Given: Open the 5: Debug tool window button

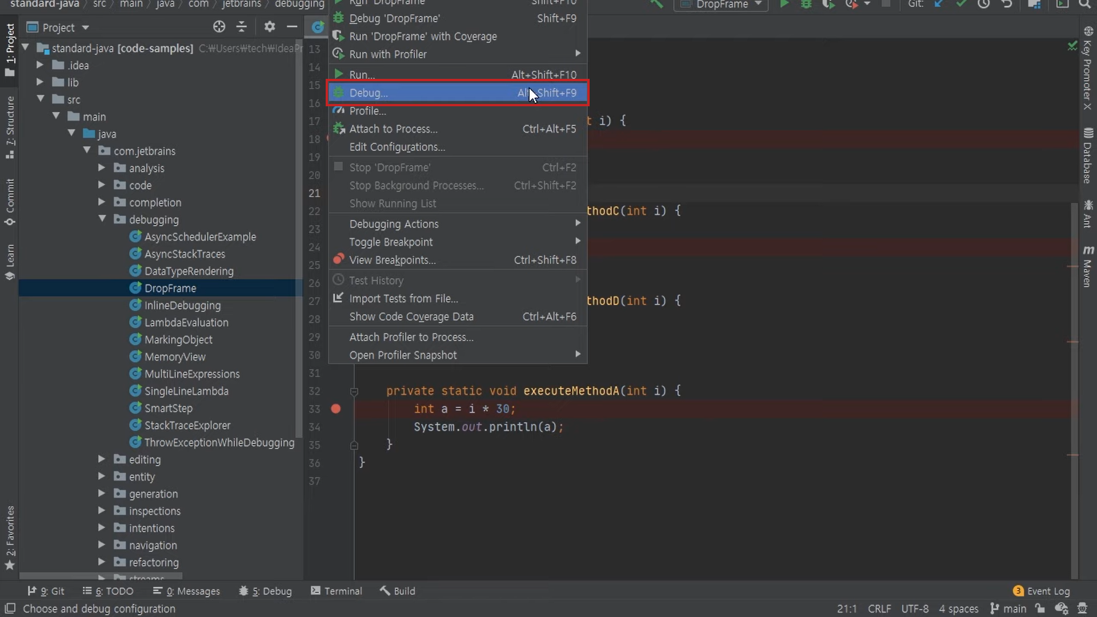Looking at the screenshot, I should [x=266, y=591].
